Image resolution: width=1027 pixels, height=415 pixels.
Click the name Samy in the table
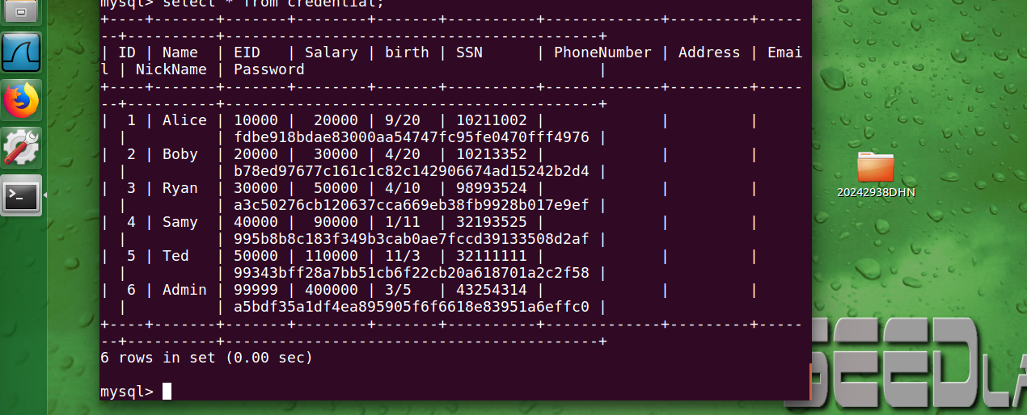tap(180, 222)
